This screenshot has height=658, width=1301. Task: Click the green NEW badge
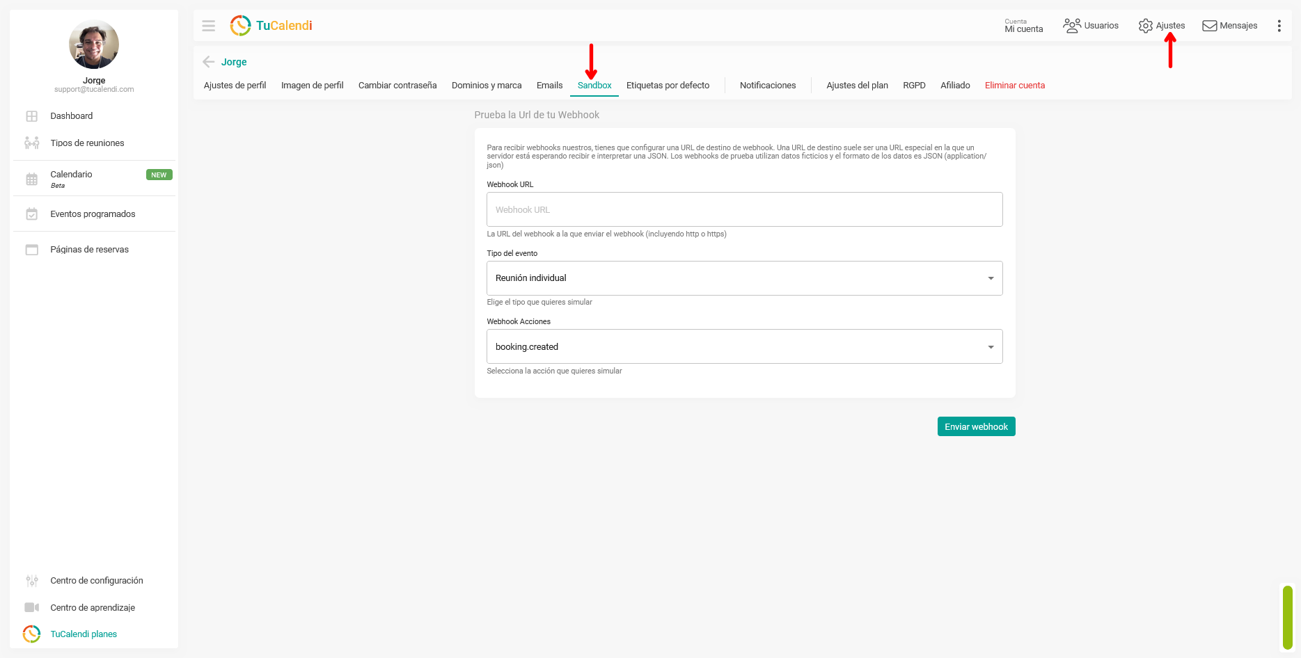point(159,175)
